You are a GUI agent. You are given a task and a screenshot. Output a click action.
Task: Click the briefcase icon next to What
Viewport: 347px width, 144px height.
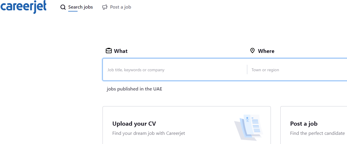[x=109, y=51]
